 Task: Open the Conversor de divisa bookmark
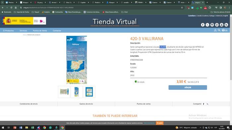point(92,12)
